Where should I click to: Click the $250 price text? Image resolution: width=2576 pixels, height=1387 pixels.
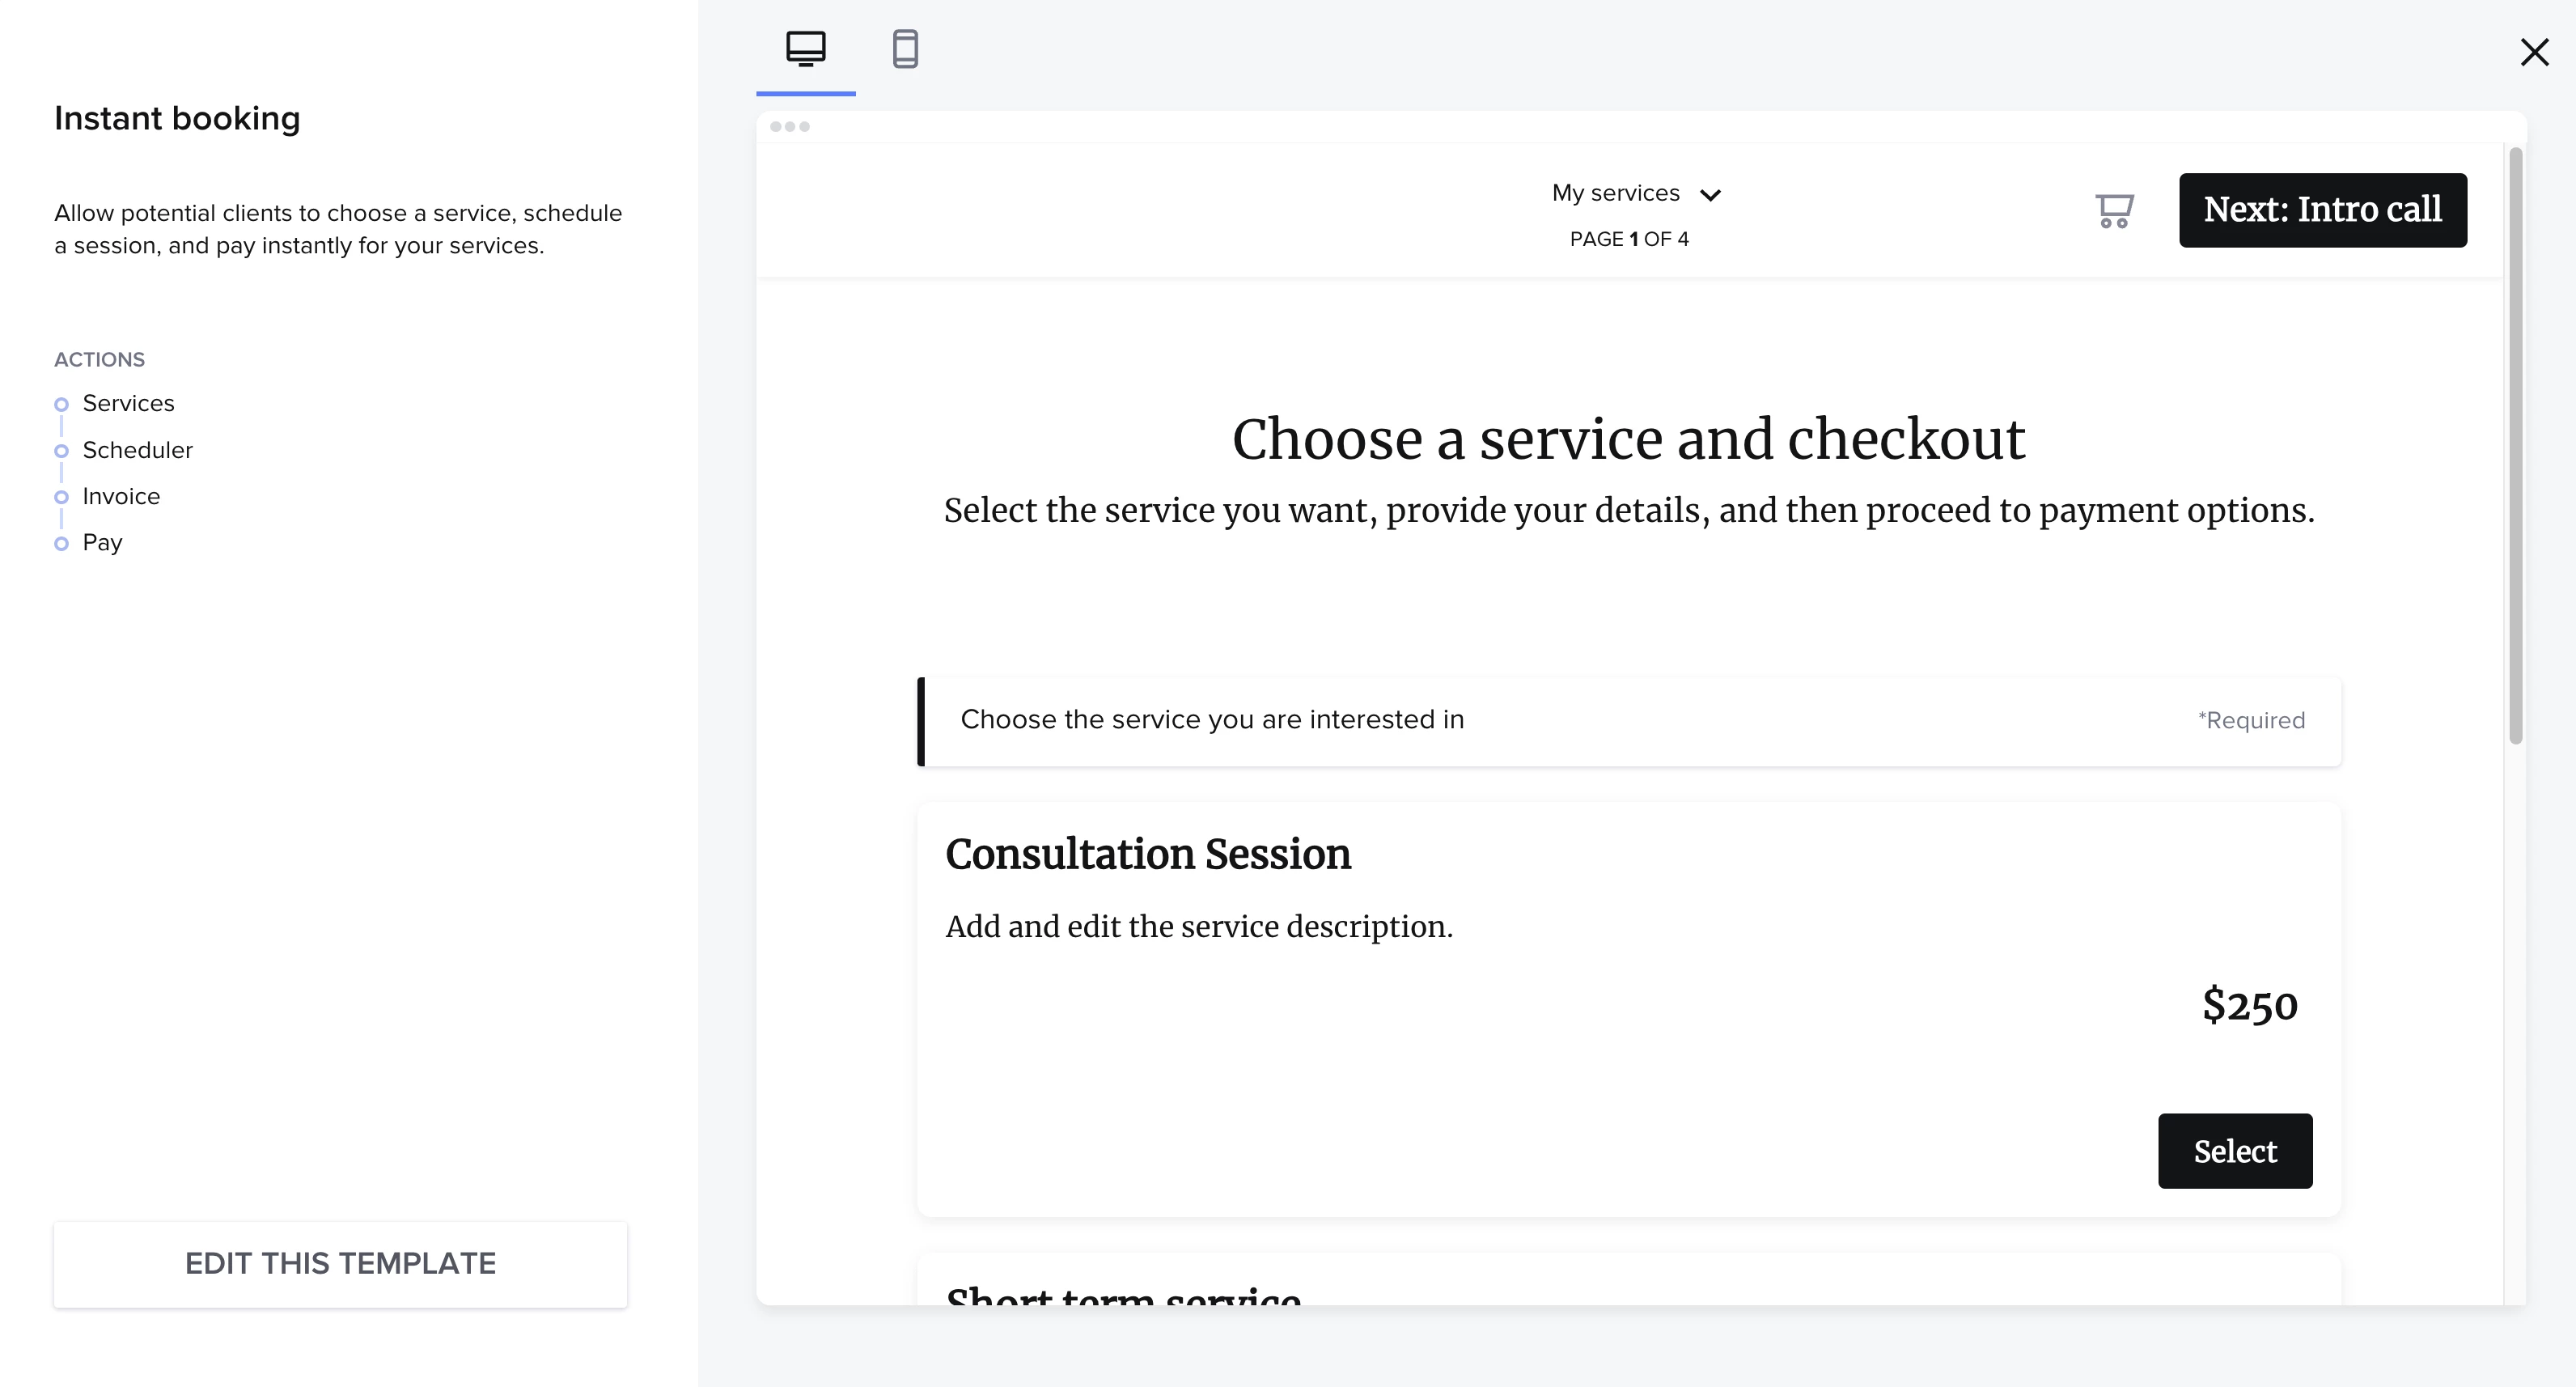[x=2249, y=1005]
